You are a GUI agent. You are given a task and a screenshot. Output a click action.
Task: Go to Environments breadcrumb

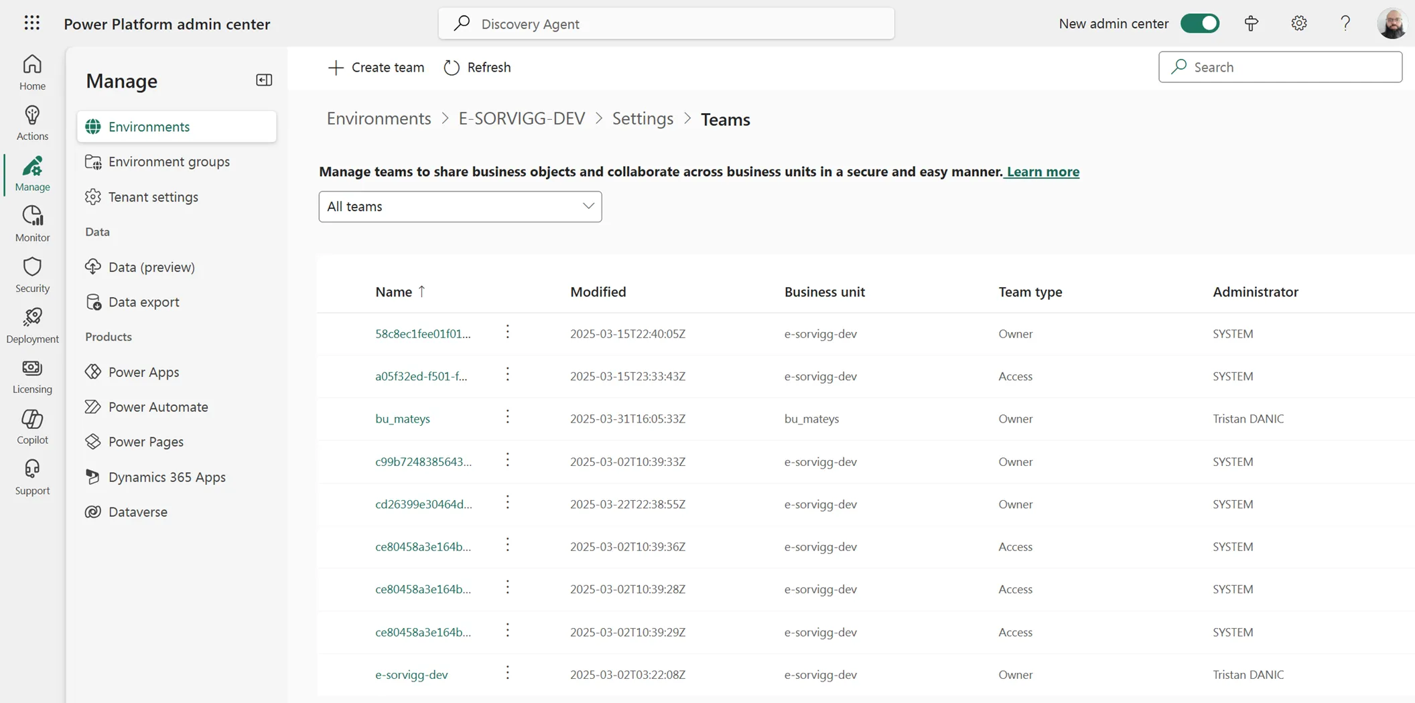(379, 119)
